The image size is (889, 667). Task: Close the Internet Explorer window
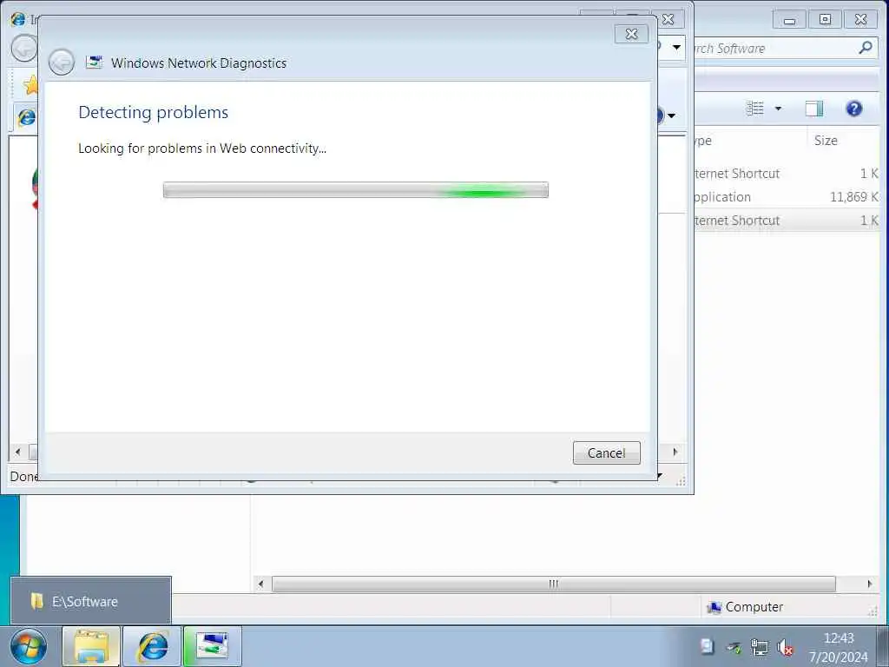point(669,19)
